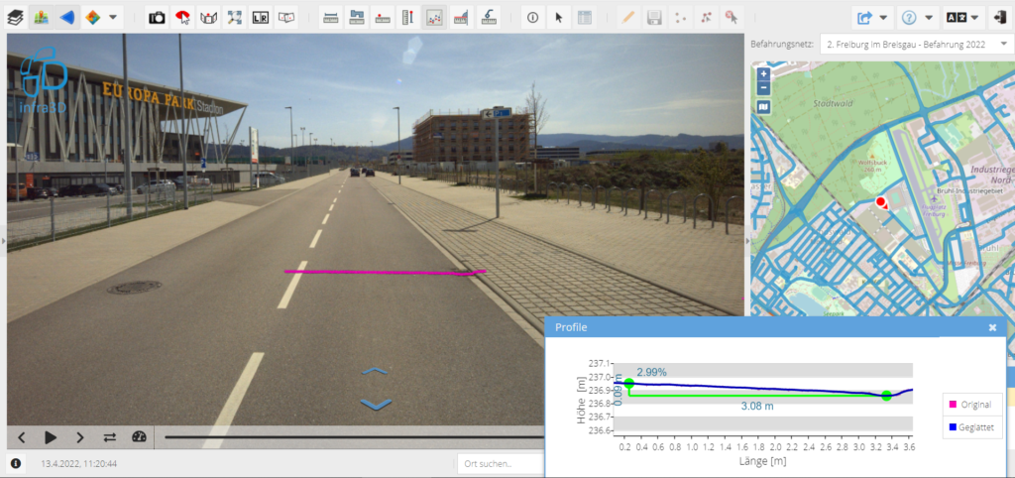Toggle the map view icon
Image resolution: width=1015 pixels, height=478 pixels.
click(42, 18)
